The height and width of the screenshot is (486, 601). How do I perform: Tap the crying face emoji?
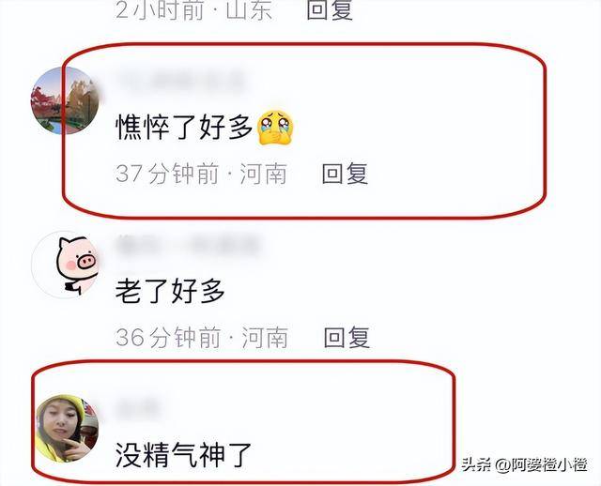tap(275, 128)
